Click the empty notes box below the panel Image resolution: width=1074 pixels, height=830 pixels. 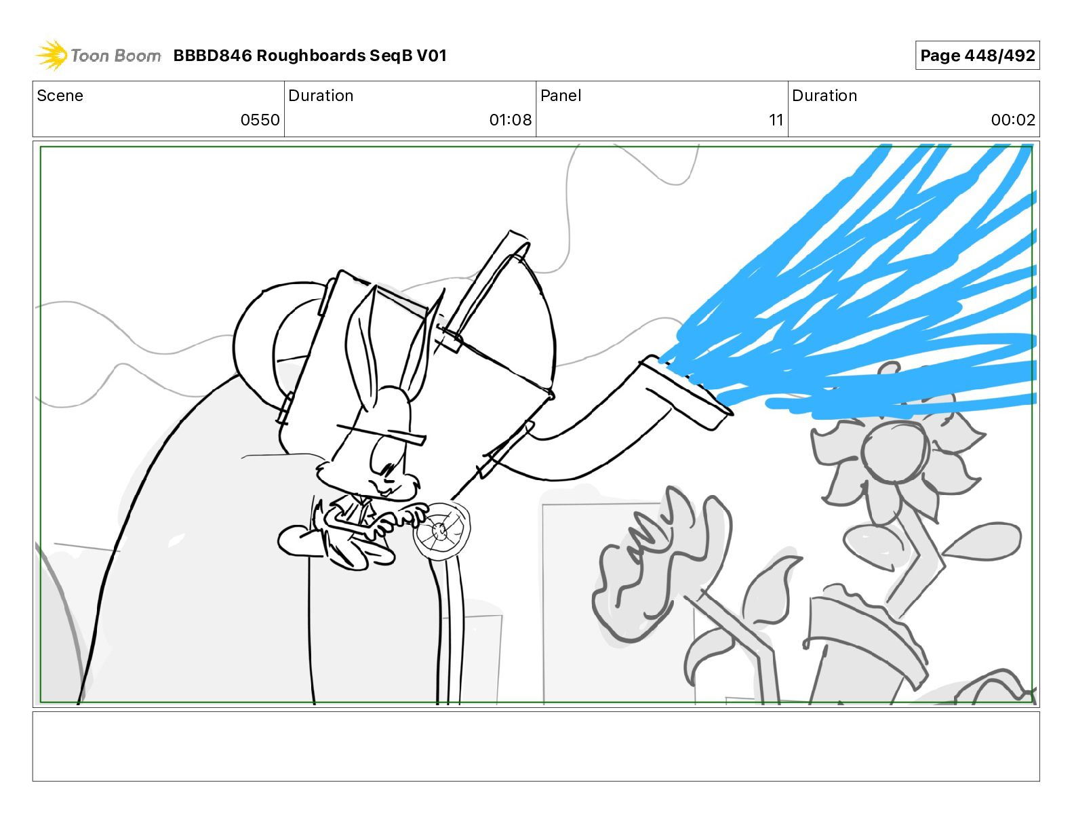pos(536,746)
